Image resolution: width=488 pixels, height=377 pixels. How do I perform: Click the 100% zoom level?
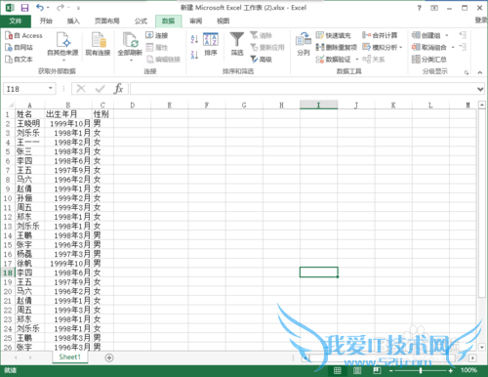pyautogui.click(x=468, y=370)
